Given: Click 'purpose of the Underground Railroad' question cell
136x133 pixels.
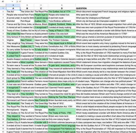Looking at the screenshot, I should point(106,50).
